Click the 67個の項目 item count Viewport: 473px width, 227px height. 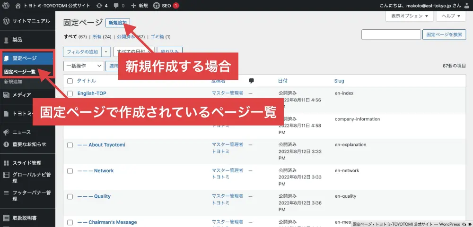[454, 66]
